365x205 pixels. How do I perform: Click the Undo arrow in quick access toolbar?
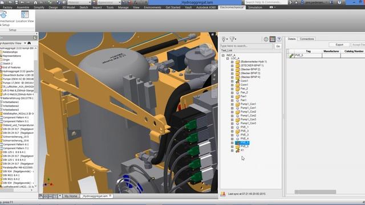22,2
